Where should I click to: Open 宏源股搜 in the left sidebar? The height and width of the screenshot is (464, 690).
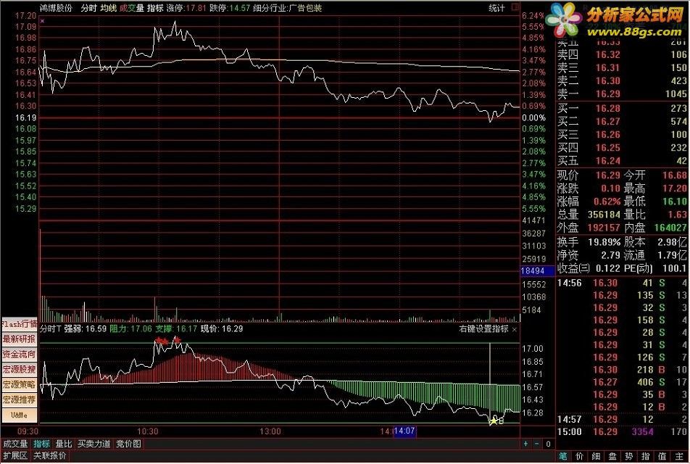point(20,369)
